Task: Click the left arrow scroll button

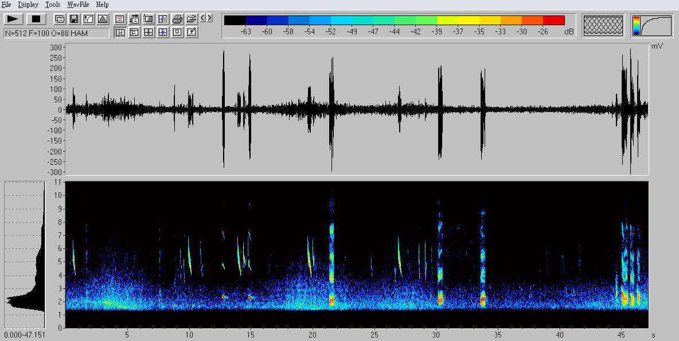Action: (x=202, y=18)
